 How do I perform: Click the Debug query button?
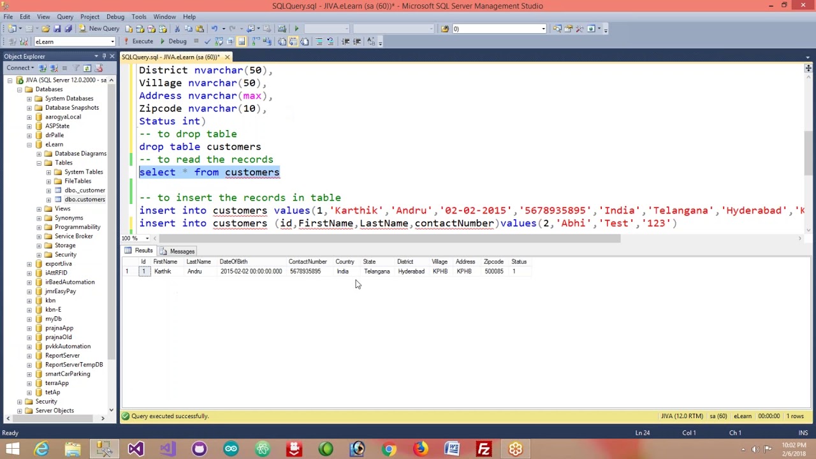[x=174, y=41]
